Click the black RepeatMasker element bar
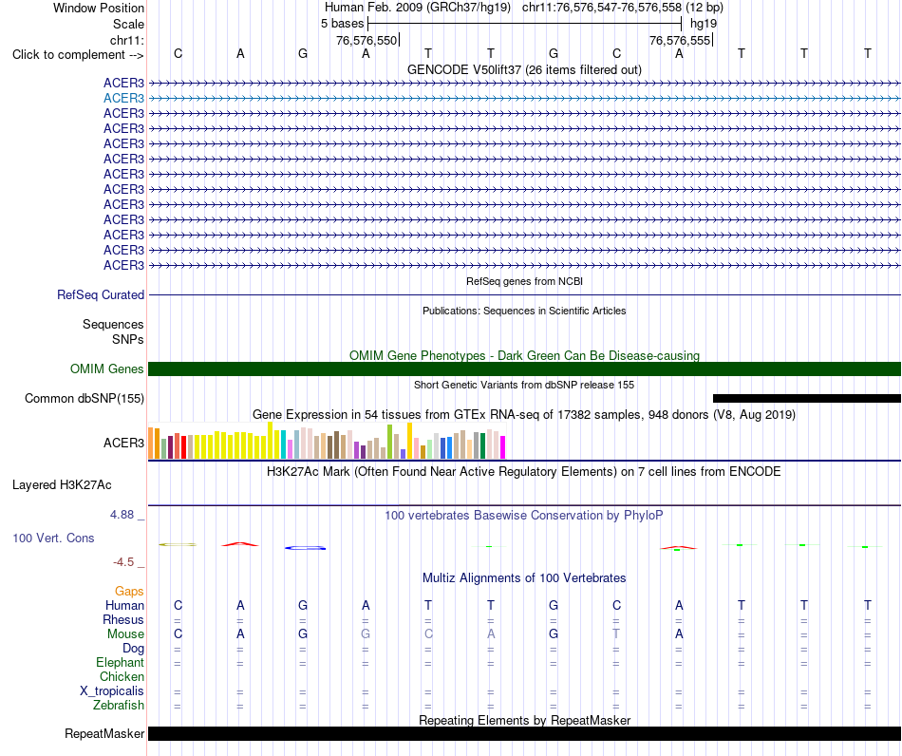 coord(524,733)
